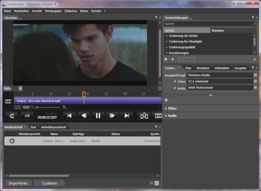Remove the Eclipse media item with X icon
Viewport: 261px width, 191px height.
12,141
